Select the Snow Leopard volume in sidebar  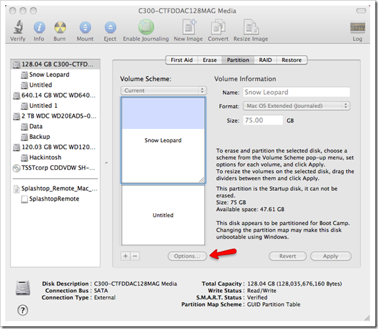[x=55, y=74]
